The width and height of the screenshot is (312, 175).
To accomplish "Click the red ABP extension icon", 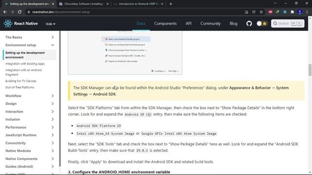I will click(270, 12).
